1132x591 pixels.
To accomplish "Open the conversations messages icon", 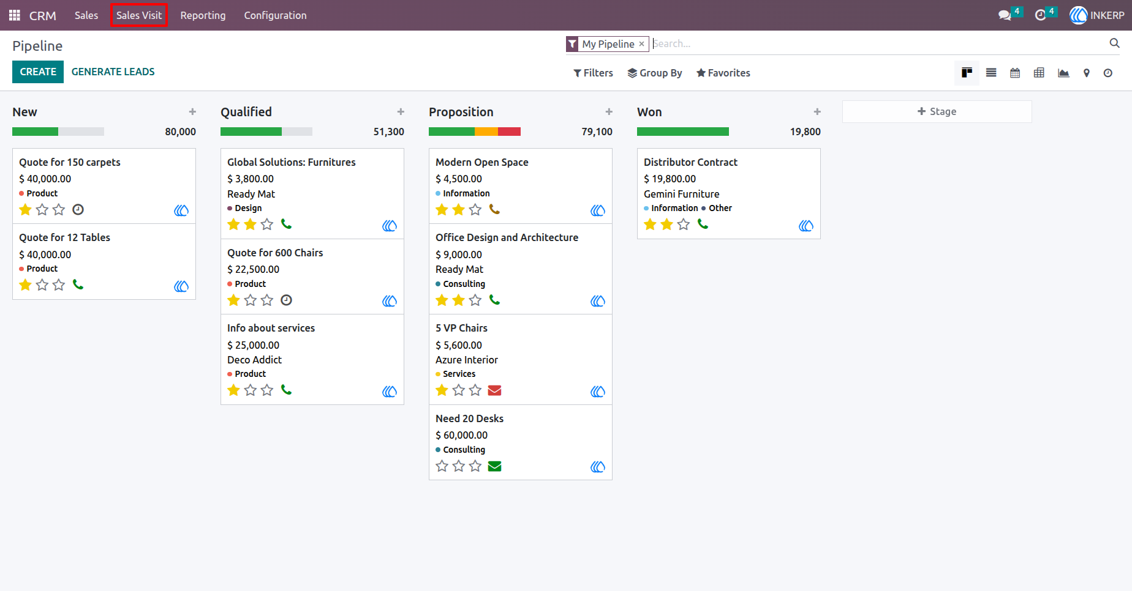I will (x=1005, y=15).
